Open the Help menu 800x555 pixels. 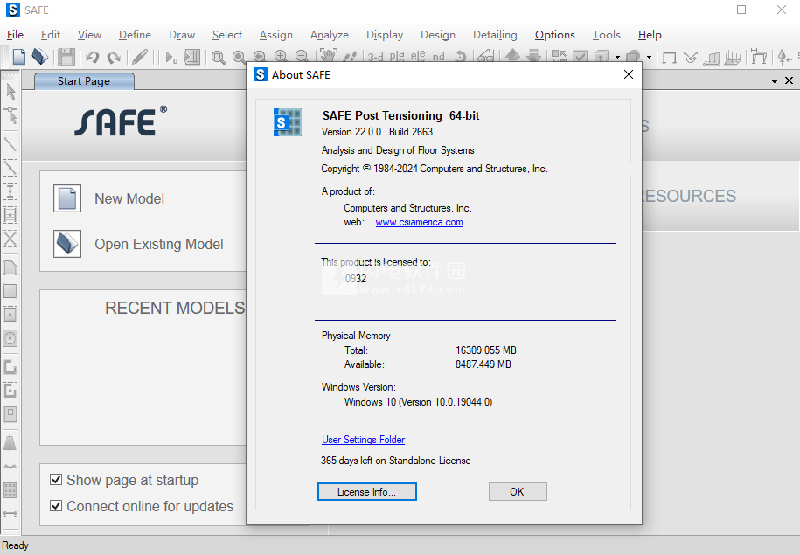(x=650, y=35)
